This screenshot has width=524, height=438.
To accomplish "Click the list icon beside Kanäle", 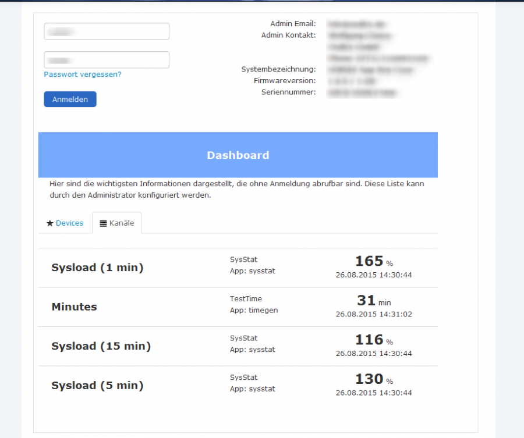I will tap(103, 223).
